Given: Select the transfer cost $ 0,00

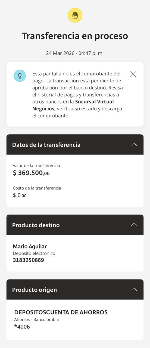Looking at the screenshot, I should [x=20, y=195].
